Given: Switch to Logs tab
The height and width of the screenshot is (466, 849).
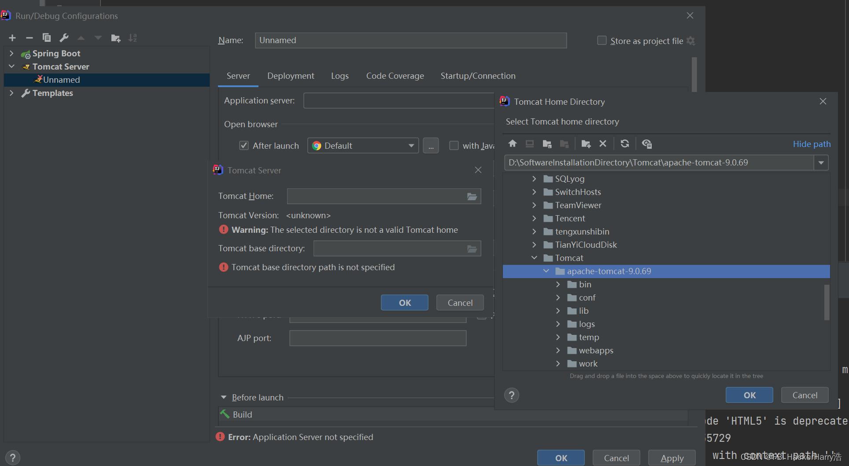Looking at the screenshot, I should click(x=340, y=76).
